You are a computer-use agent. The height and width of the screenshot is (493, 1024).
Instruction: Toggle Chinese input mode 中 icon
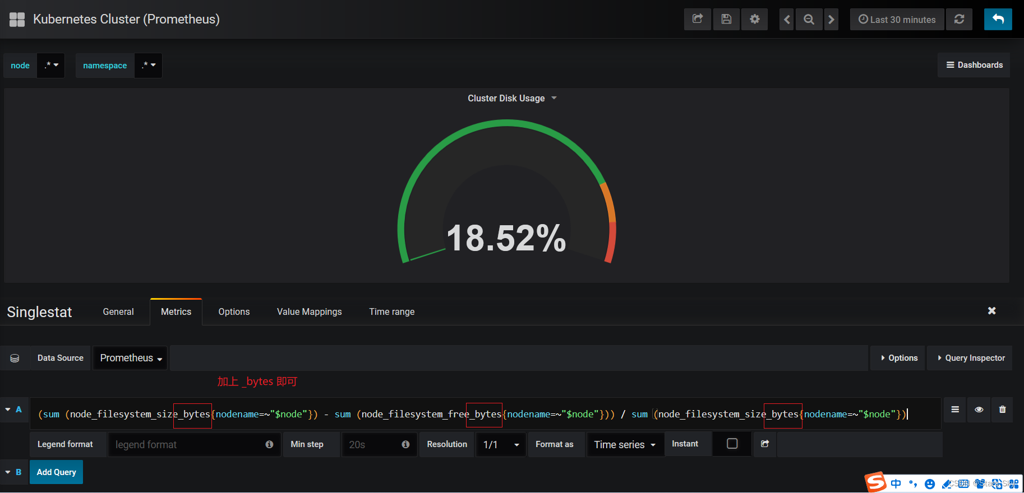[x=896, y=483]
